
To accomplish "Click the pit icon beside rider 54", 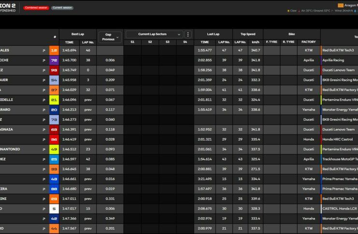I will (44, 80).
